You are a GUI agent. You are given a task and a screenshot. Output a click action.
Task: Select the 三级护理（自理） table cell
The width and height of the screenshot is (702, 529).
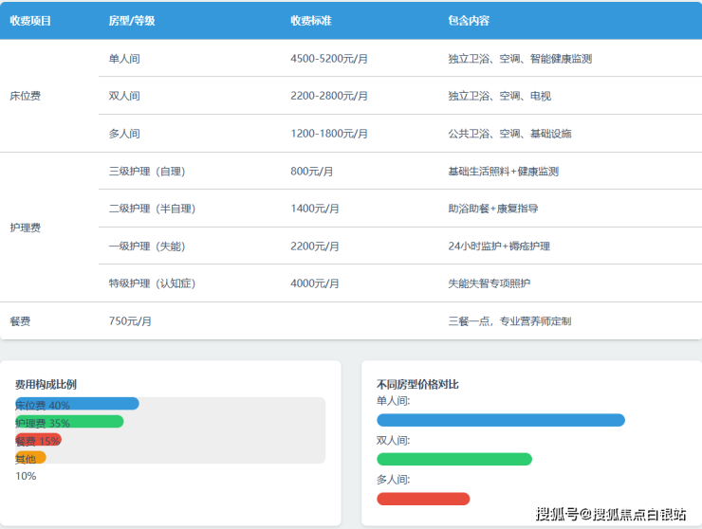pyautogui.click(x=147, y=172)
